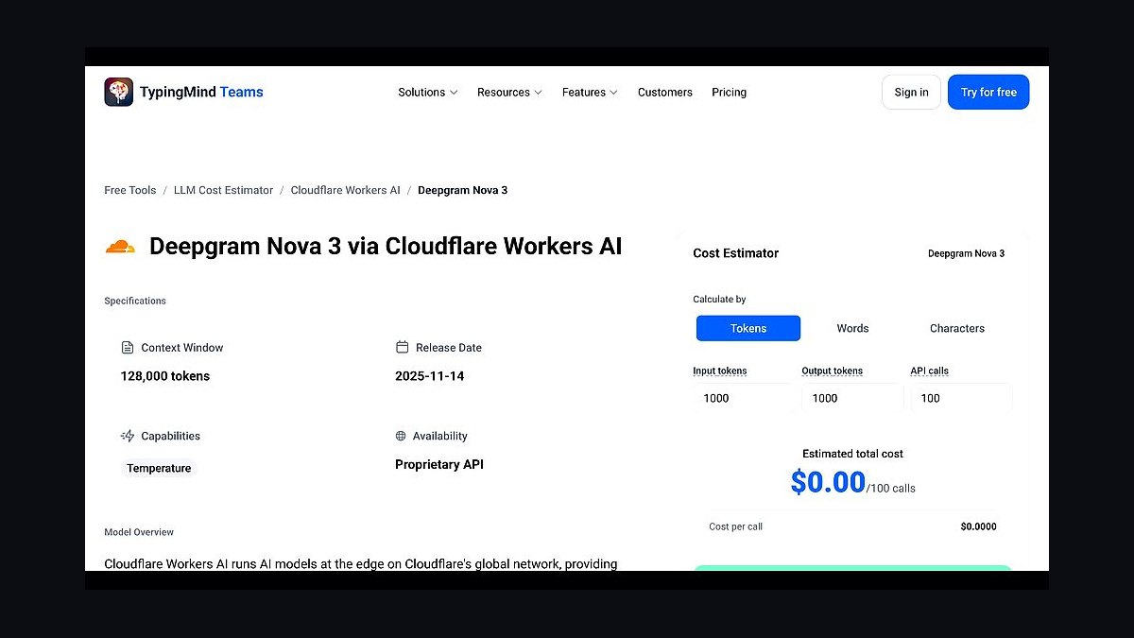This screenshot has width=1134, height=638.
Task: Click the main page title heading
Action: 386,247
